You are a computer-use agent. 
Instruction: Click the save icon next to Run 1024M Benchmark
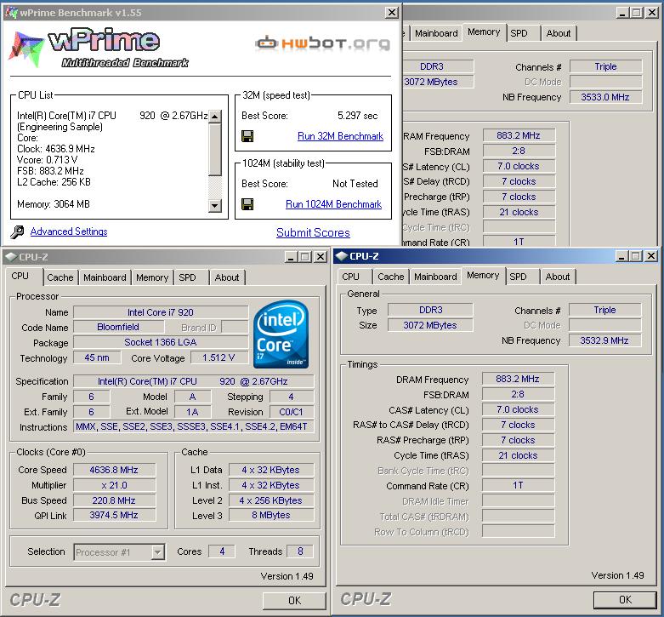[247, 204]
